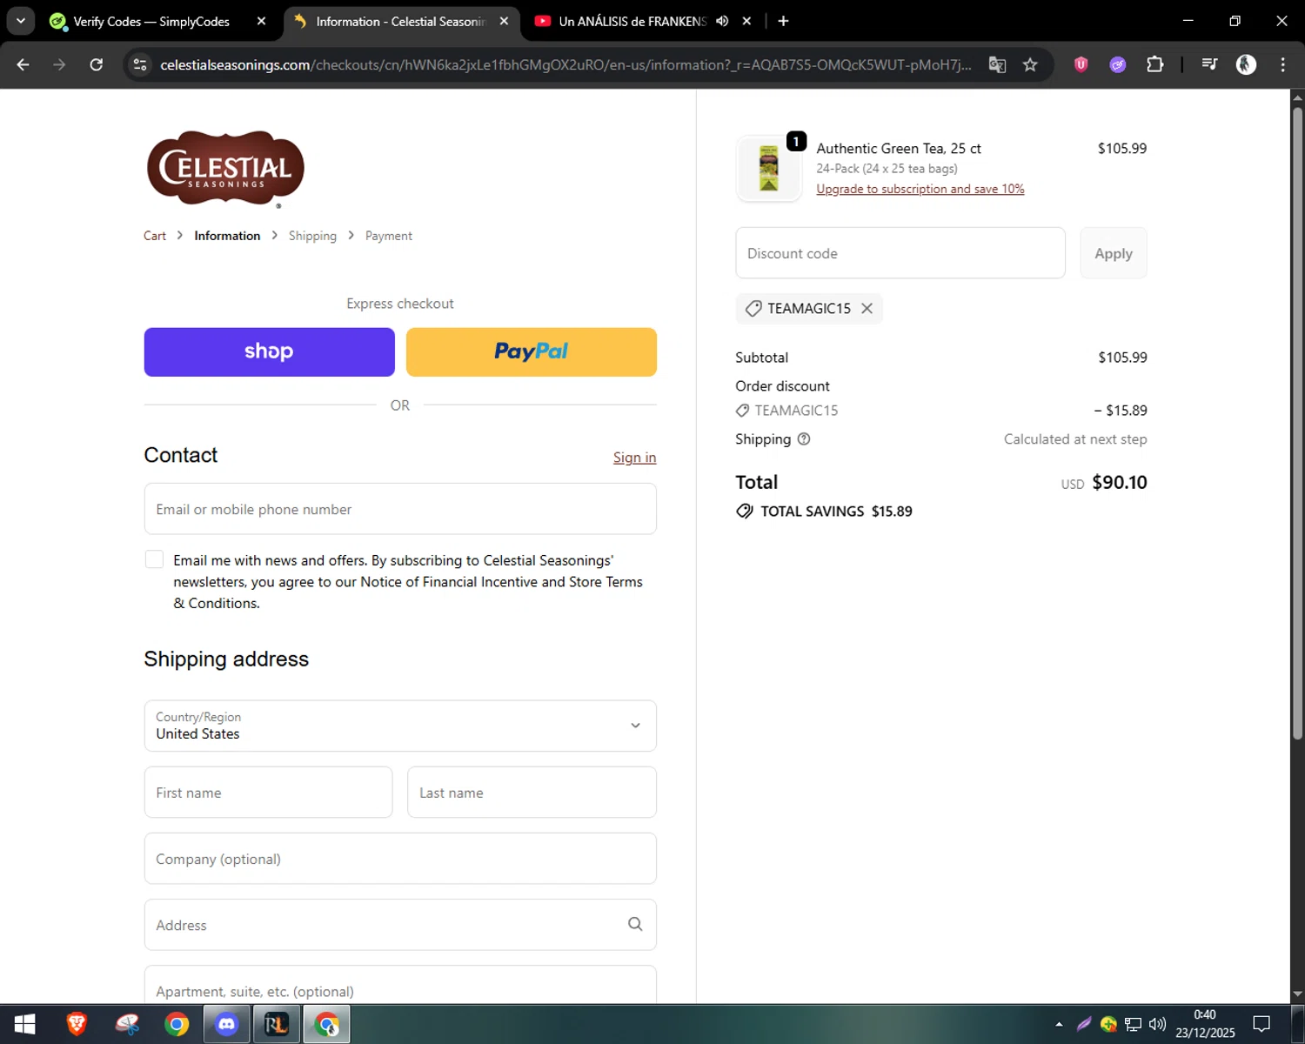Click the Apply discount button

click(1114, 253)
